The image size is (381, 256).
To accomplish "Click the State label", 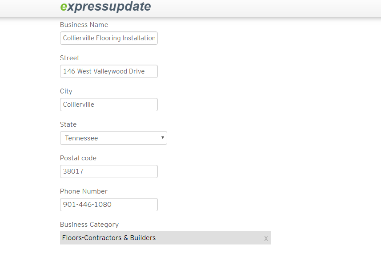I will pyautogui.click(x=68, y=124).
